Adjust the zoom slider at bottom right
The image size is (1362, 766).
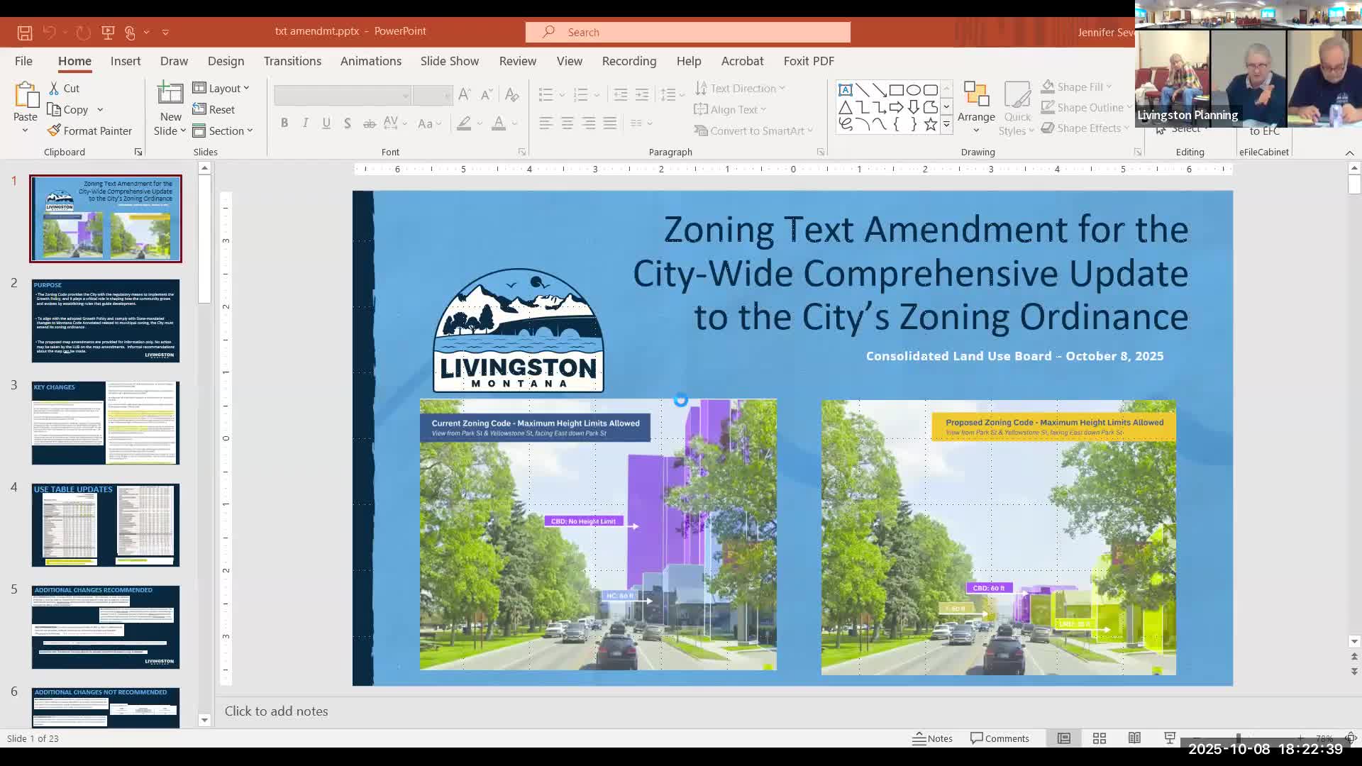click(1238, 738)
